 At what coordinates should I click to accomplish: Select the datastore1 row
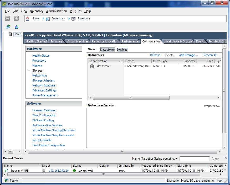point(154,66)
